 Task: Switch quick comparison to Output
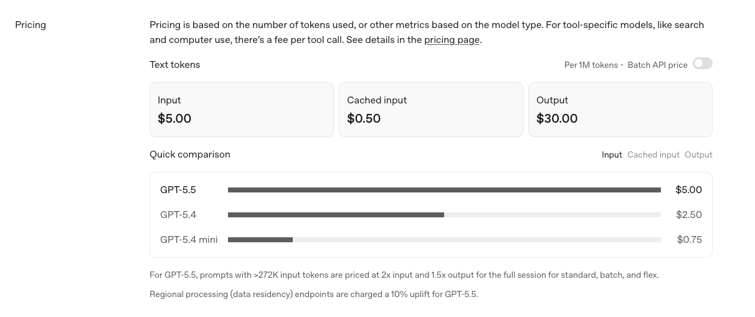698,154
